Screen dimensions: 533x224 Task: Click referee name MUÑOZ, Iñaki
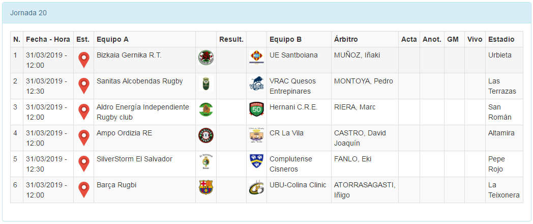[357, 55]
